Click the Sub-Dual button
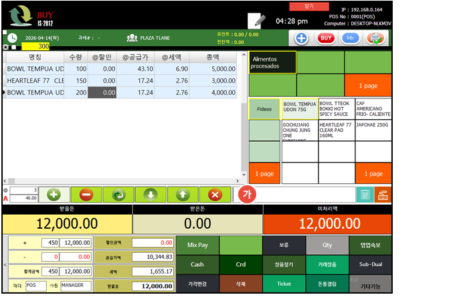 coord(370,264)
